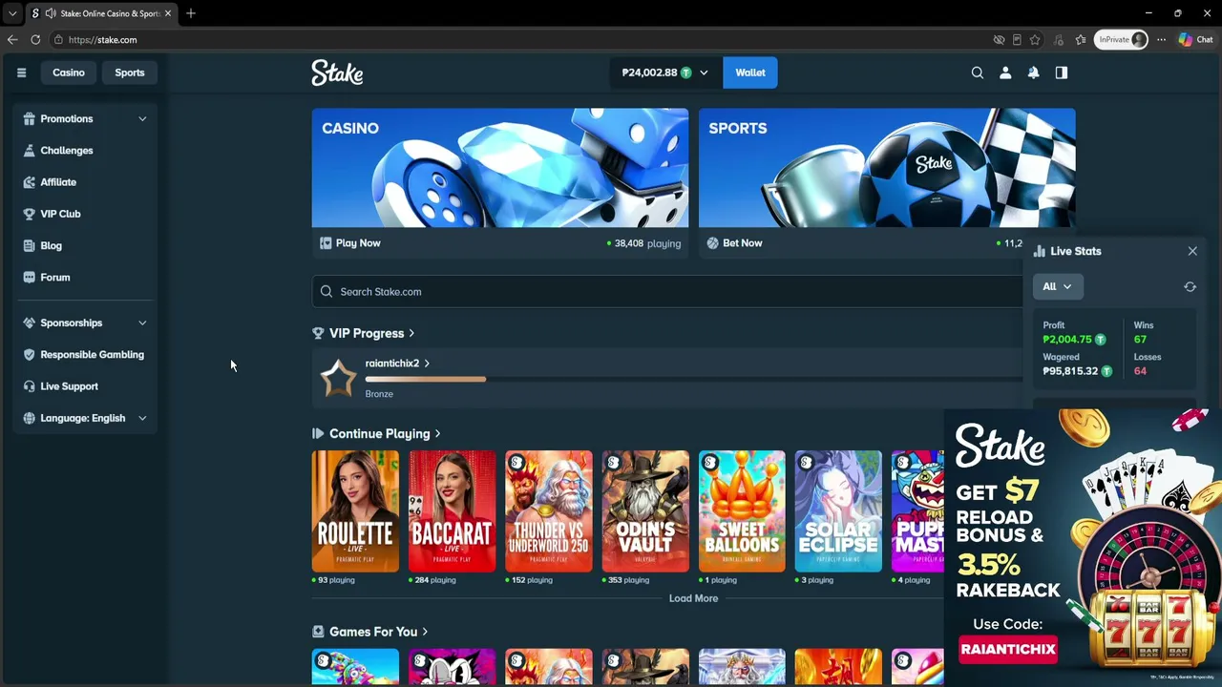This screenshot has height=687, width=1222.
Task: Click the search magnifier icon in header
Action: click(x=977, y=73)
